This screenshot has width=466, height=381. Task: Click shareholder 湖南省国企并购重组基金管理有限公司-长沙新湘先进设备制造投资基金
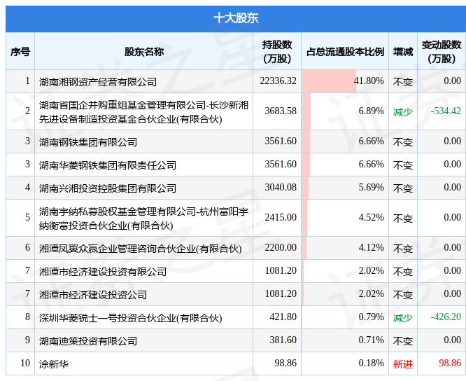pos(143,112)
